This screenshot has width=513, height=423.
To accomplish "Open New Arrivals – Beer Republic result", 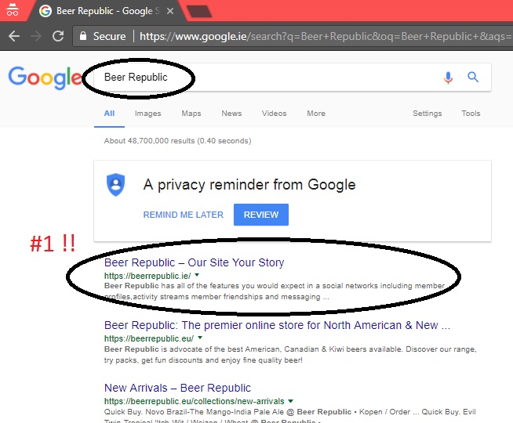I will click(x=177, y=388).
